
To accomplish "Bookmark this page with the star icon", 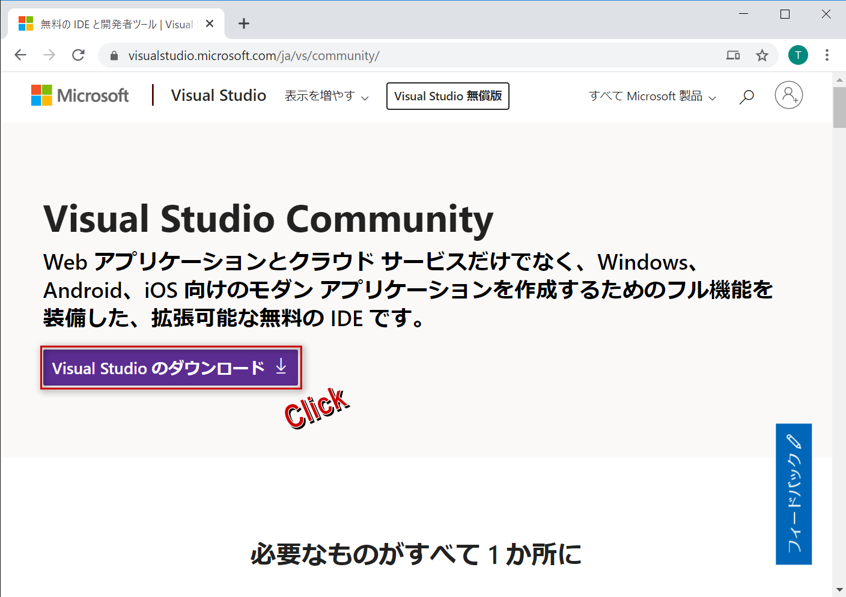I will 762,56.
